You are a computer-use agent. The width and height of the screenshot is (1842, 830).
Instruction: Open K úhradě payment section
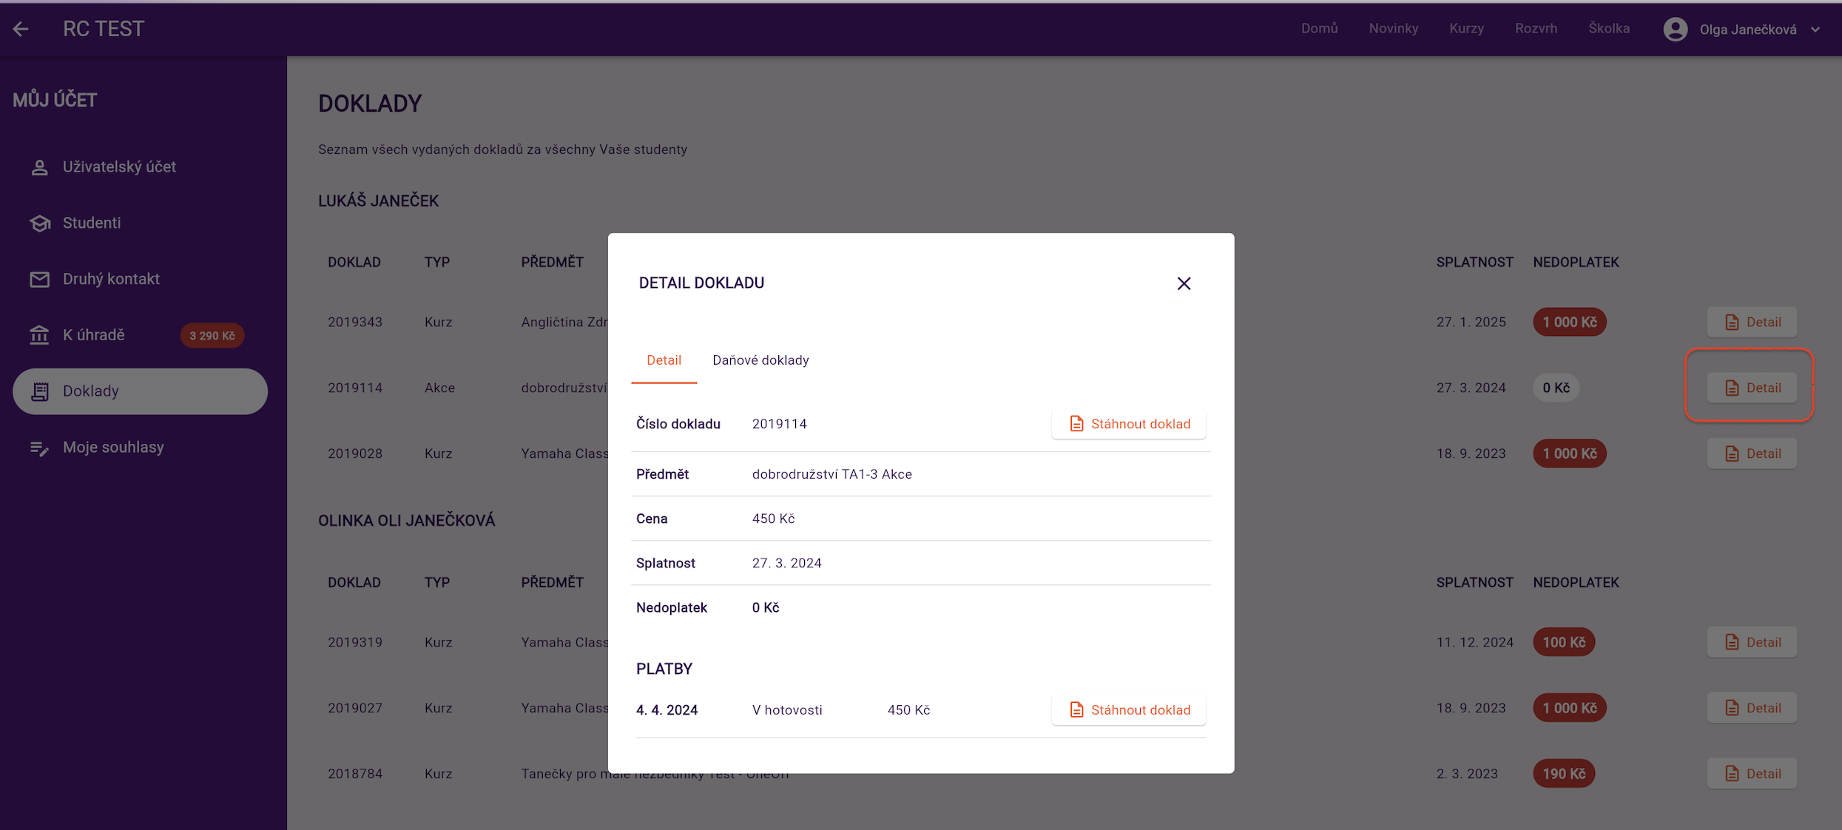pos(94,335)
